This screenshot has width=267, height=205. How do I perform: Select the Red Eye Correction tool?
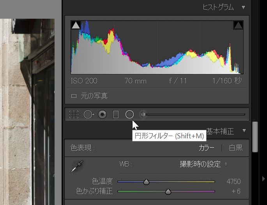click(102, 114)
